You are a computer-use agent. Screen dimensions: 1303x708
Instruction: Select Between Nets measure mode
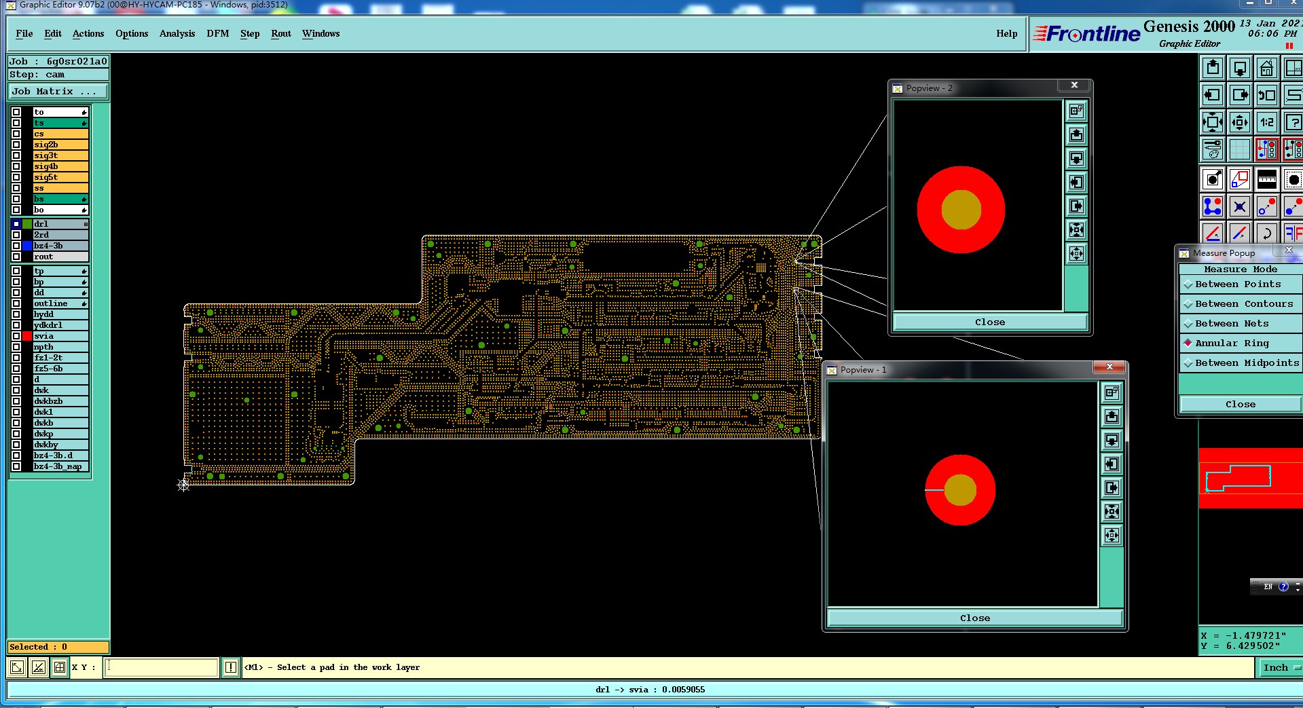pos(1241,323)
